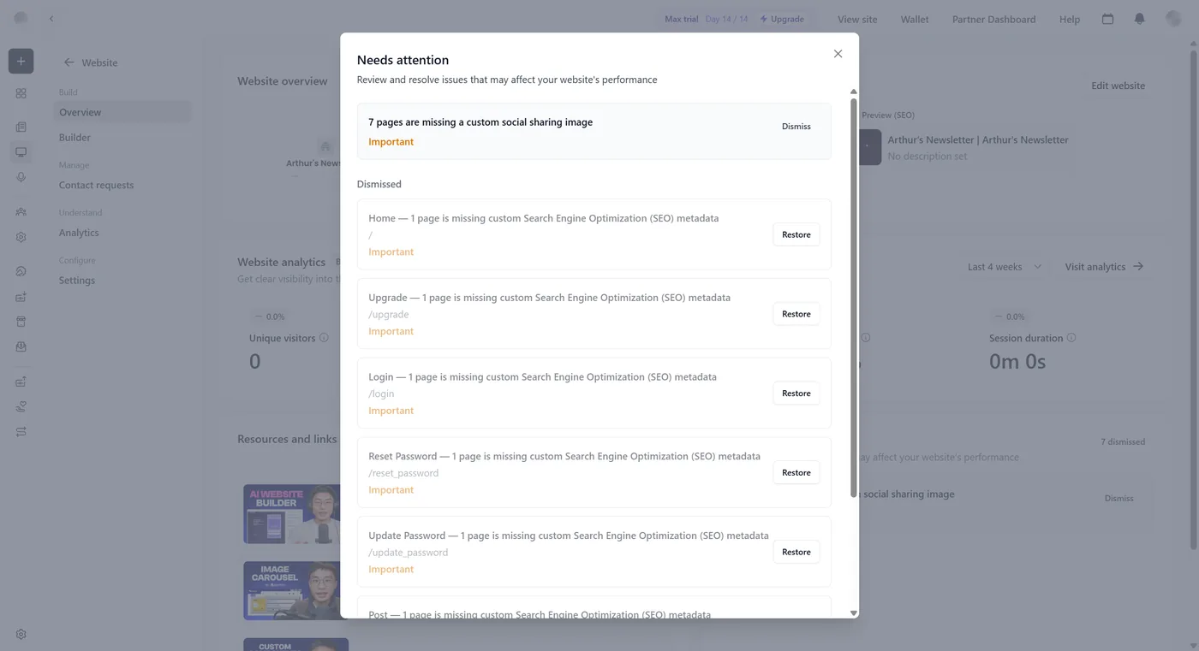Screen dimensions: 1199x651
Task: Open settings gear at sidebar bottom
Action: pos(21,635)
